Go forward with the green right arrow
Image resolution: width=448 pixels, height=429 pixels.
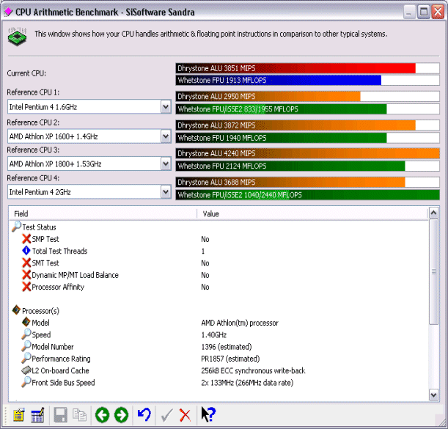tap(121, 415)
